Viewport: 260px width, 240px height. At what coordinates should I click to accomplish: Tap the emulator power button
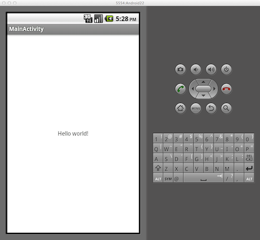227,70
